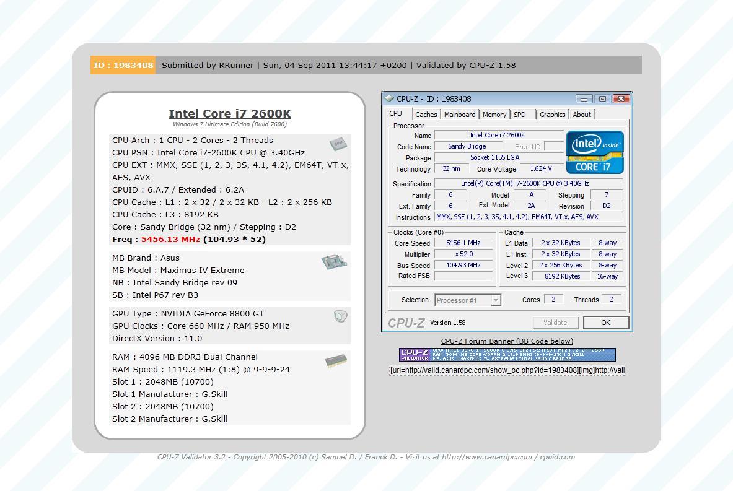
Task: Click the greyed Validate button
Action: (x=555, y=323)
